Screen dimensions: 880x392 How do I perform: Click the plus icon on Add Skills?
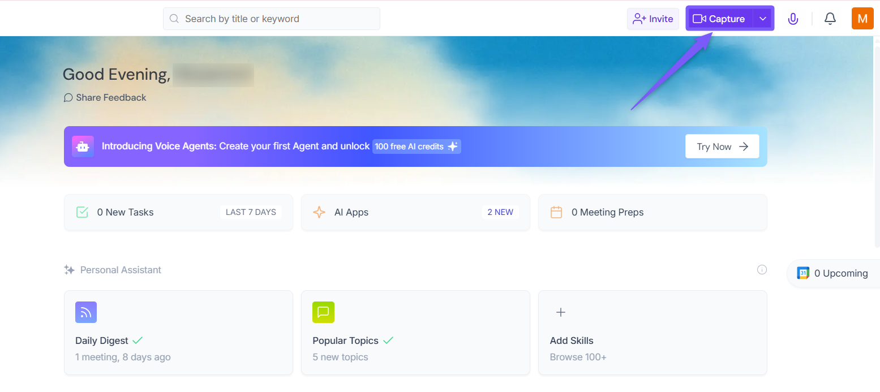point(561,312)
